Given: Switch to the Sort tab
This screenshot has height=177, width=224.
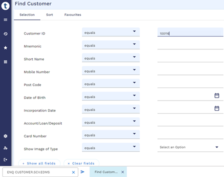Looking at the screenshot, I should (49, 15).
